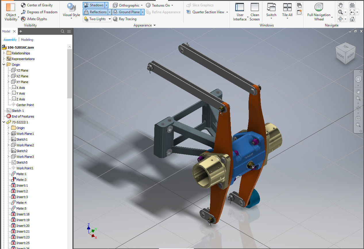
Task: Expand the Relationships folder
Action: coord(4,53)
